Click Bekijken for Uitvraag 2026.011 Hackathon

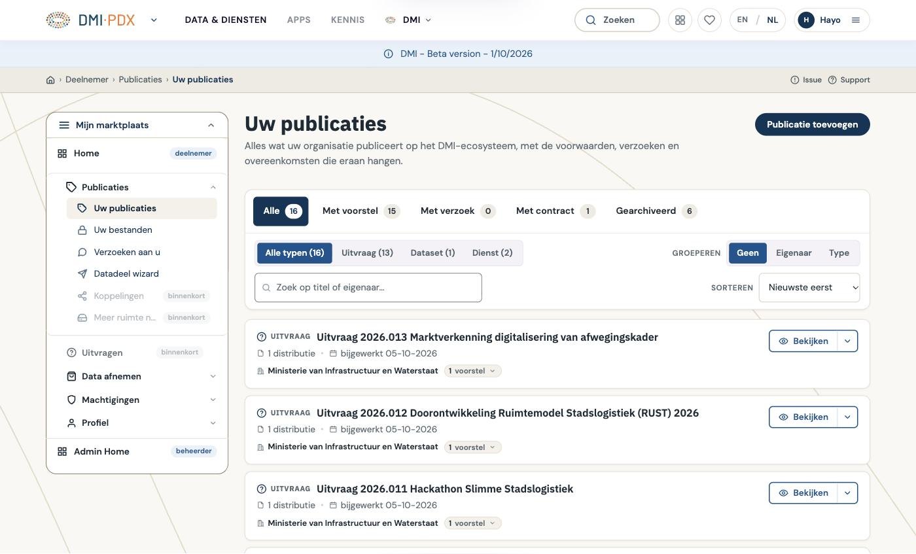(x=803, y=493)
